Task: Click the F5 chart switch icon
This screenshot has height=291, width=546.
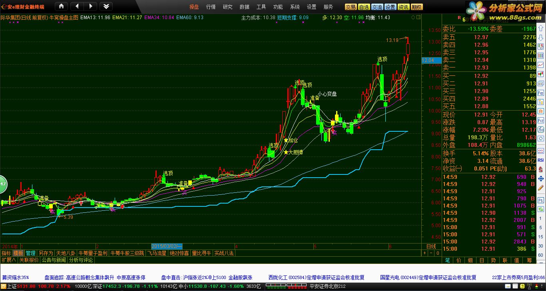Action: (541, 200)
